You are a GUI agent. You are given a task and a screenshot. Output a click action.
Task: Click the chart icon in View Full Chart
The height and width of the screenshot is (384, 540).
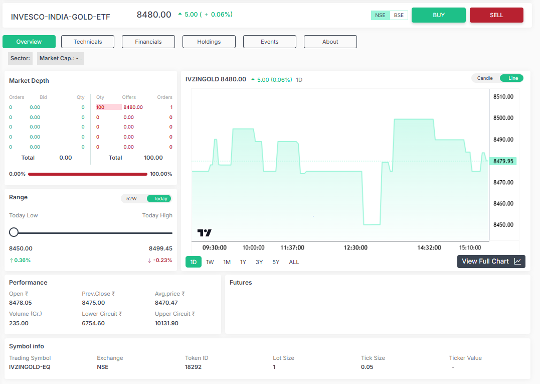pos(517,262)
